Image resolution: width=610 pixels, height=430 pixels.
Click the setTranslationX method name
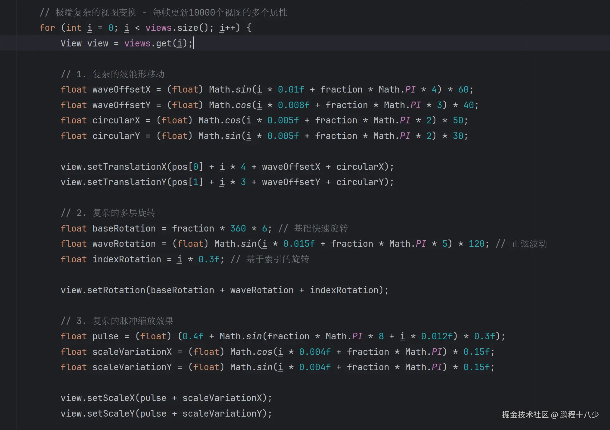(127, 167)
